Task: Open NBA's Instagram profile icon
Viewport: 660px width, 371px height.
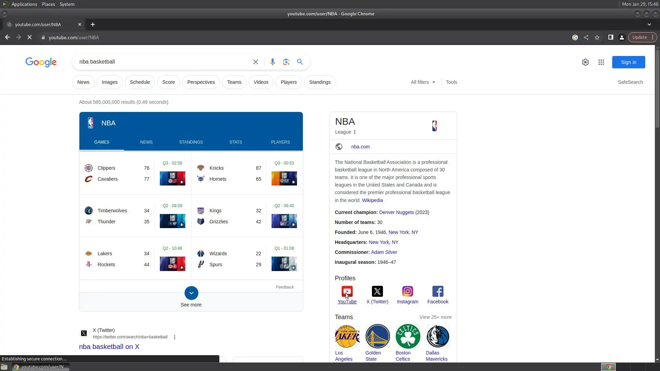Action: [407, 291]
